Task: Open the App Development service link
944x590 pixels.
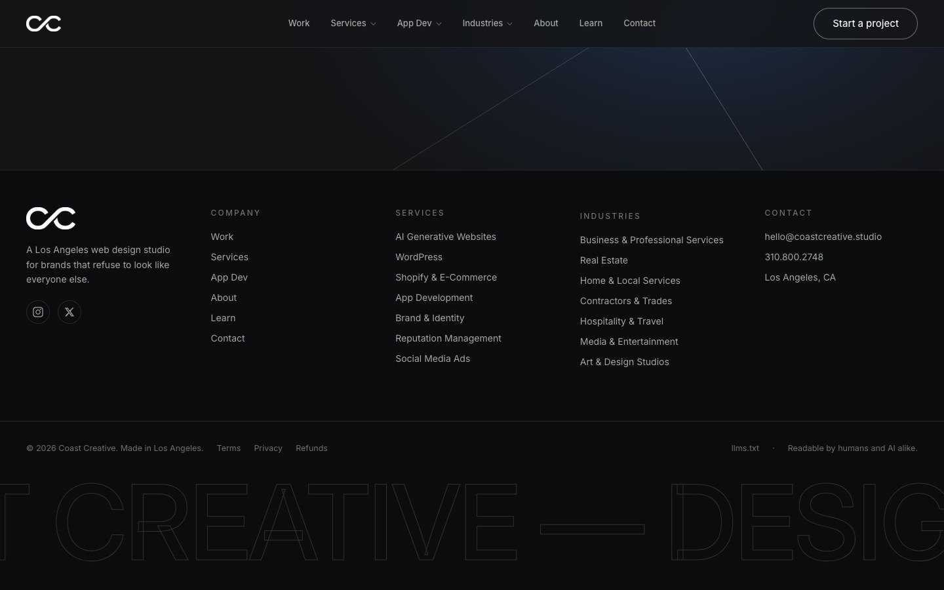Action: (x=434, y=298)
